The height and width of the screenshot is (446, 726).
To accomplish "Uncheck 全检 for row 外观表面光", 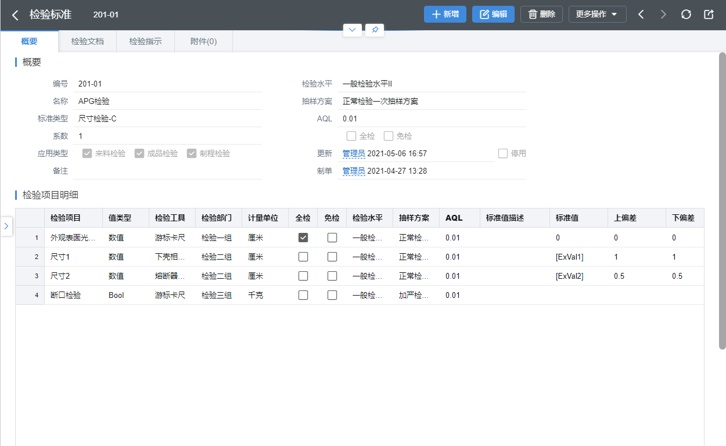I will coord(303,238).
